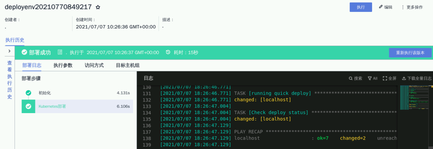Click the pencil icon next to 编辑
Image resolution: width=433 pixels, height=149 pixels.
tap(381, 7)
